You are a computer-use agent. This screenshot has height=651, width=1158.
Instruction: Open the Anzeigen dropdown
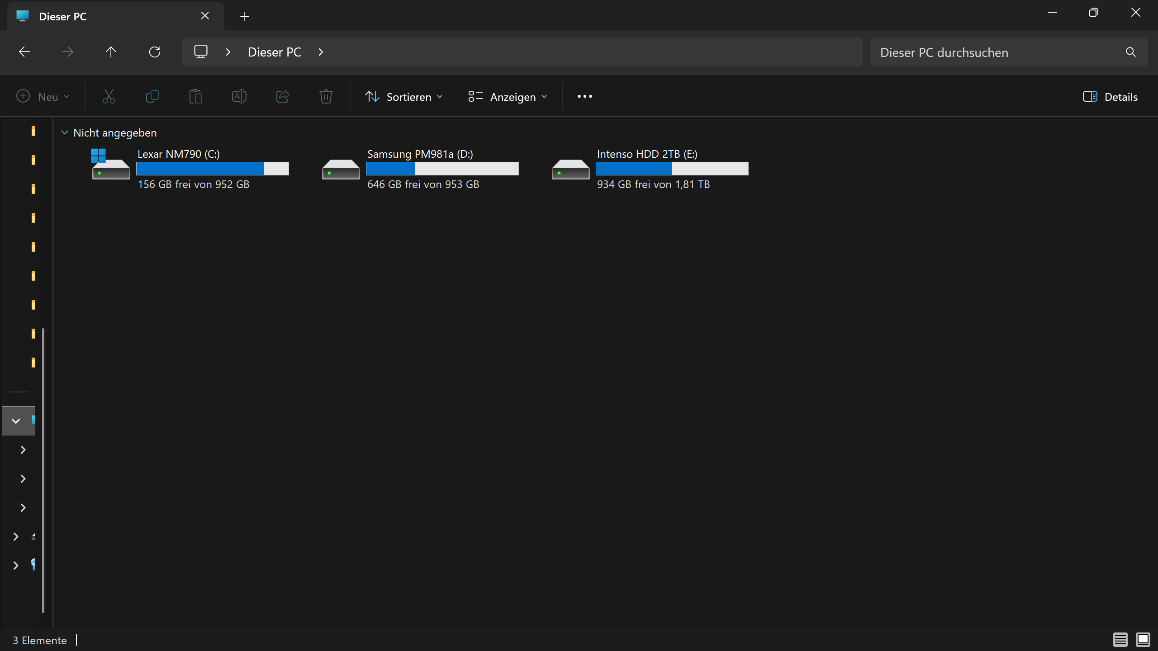(x=508, y=97)
